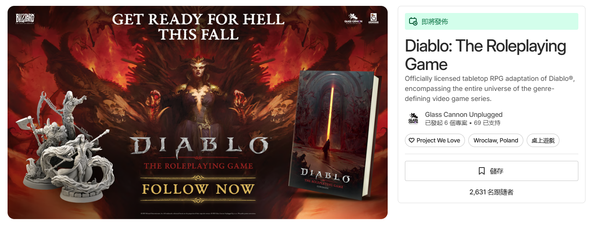Screen dimensions: 596x235
Task: Click the Genuine logo in banner corner
Action: click(373, 18)
